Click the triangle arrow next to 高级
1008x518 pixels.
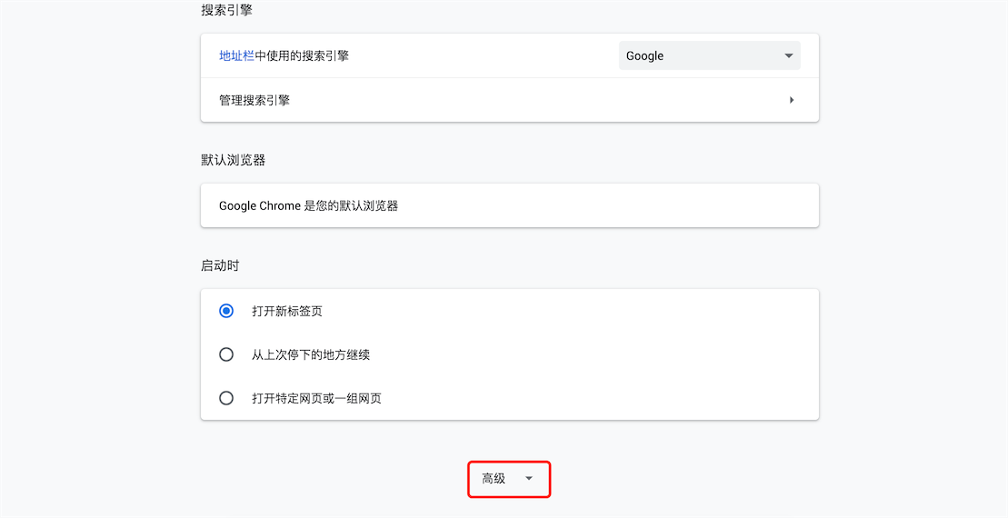[x=529, y=479]
